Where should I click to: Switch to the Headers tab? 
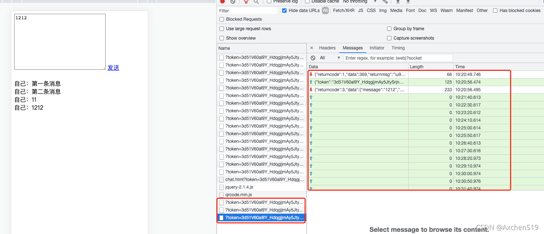click(327, 48)
